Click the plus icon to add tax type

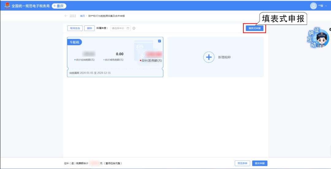point(209,57)
